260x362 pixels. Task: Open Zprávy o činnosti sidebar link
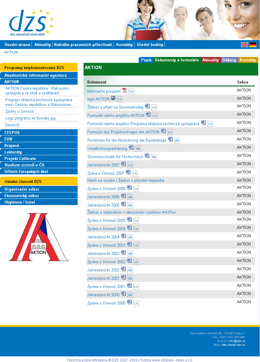[x=19, y=112]
